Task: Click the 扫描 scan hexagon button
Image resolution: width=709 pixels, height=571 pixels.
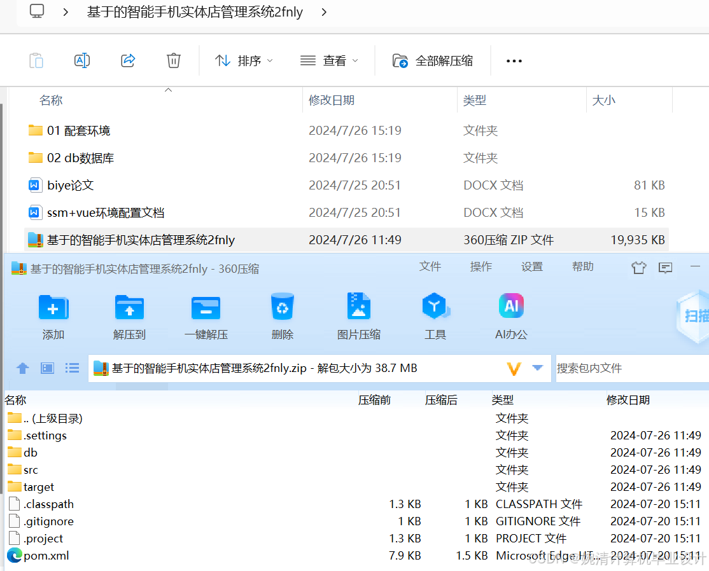Action: tap(693, 315)
